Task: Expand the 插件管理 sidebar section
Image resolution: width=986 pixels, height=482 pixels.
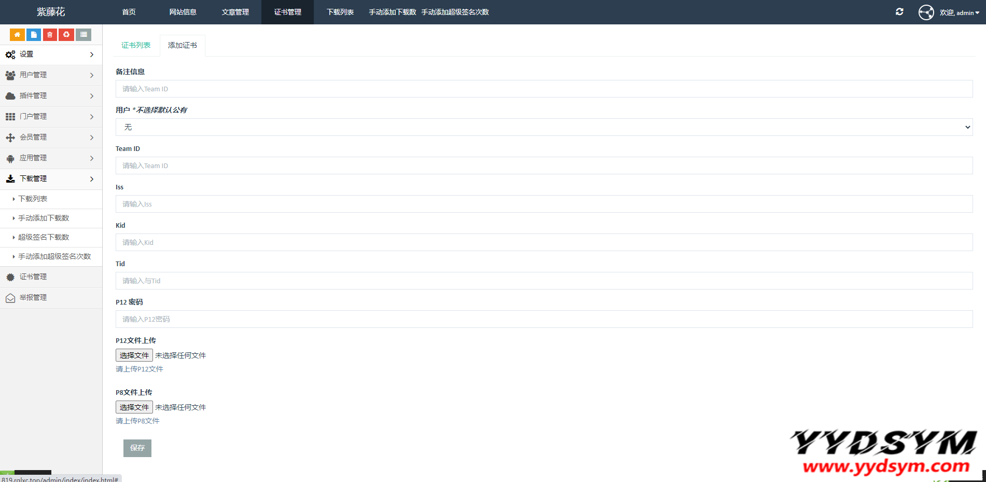Action: pos(51,96)
